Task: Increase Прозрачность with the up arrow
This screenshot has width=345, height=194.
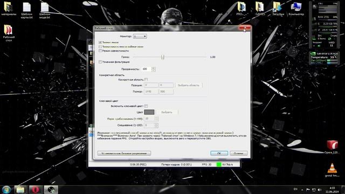Action: pos(153,68)
